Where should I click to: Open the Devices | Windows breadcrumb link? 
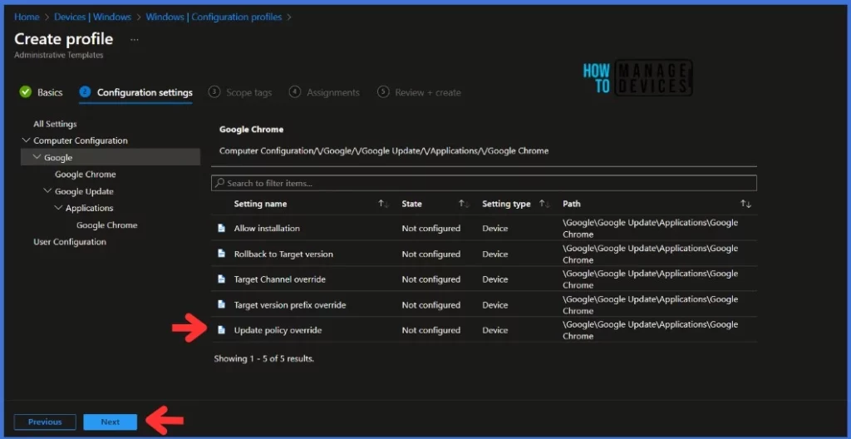coord(93,17)
